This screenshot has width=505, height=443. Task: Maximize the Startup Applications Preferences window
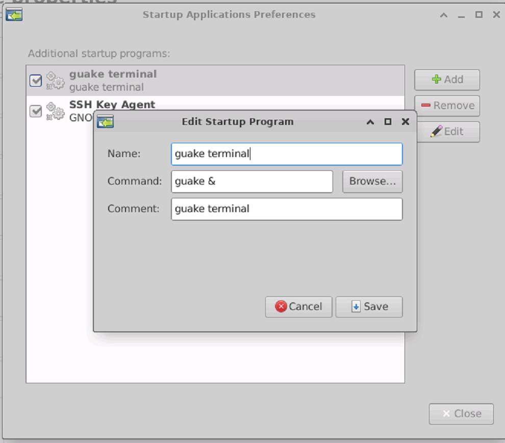479,15
